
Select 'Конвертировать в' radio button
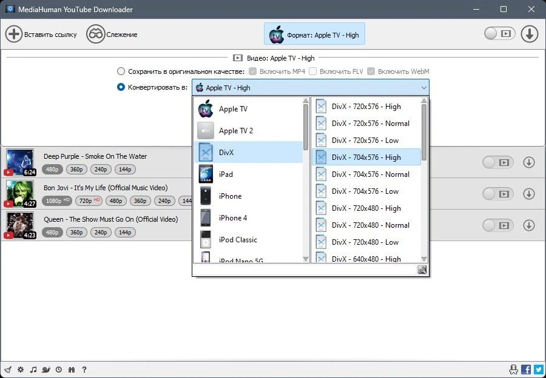pos(121,87)
